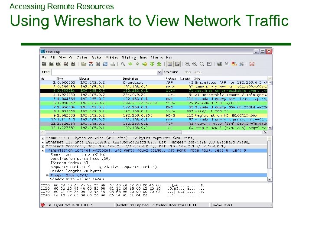Click hex dump row starting 0010
Screen dimensions: 312x234
pos(123,188)
